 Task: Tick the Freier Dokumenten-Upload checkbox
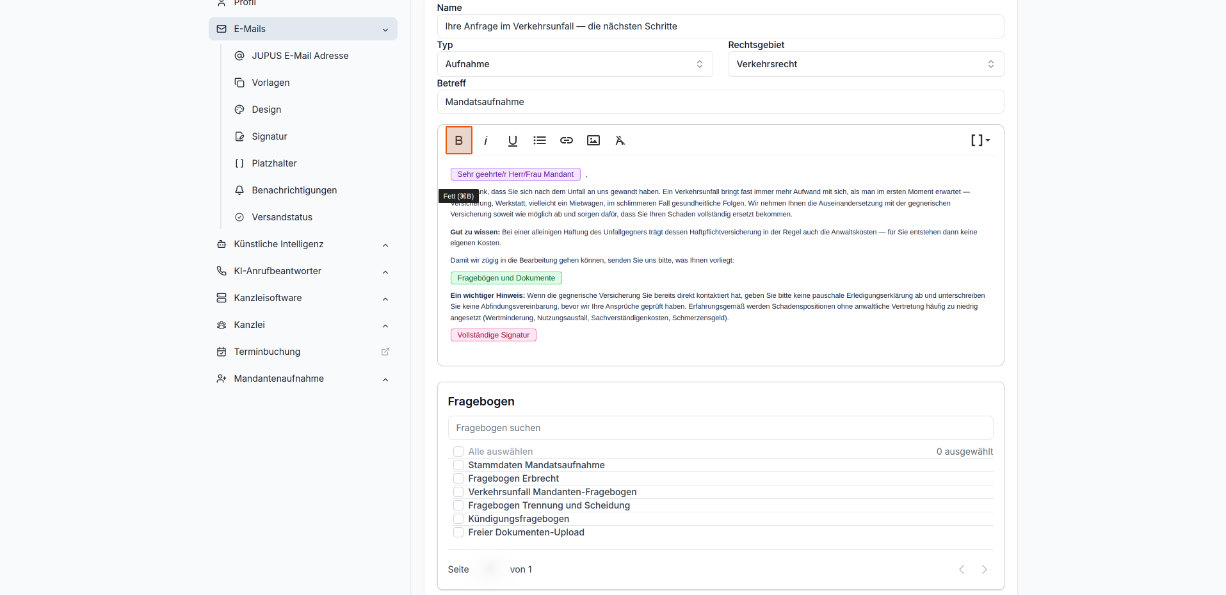click(458, 532)
